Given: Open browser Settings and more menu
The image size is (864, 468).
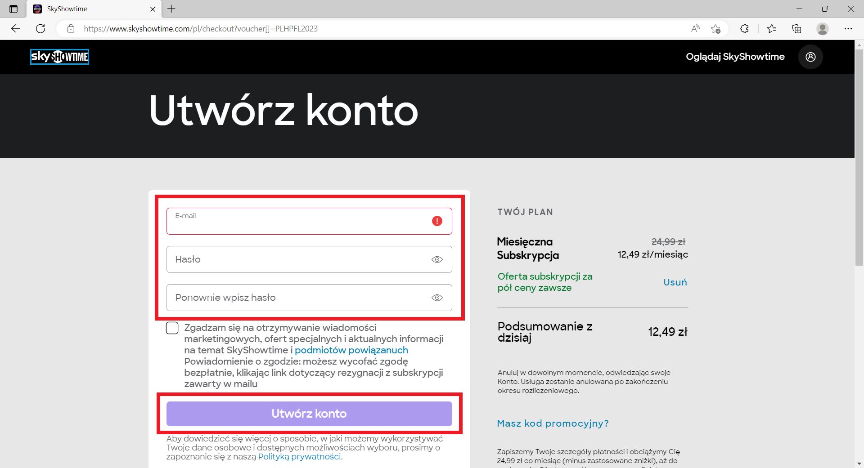Looking at the screenshot, I should [848, 29].
